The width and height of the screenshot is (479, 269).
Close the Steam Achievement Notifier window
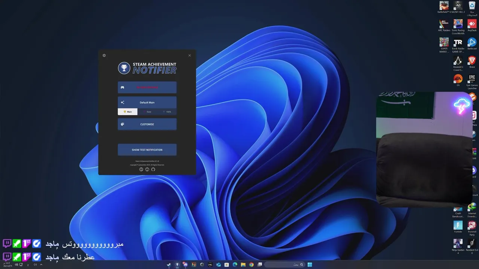pos(189,55)
